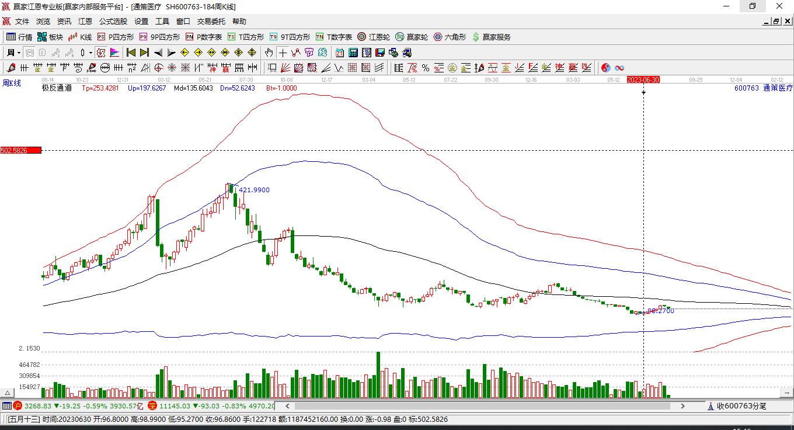Open the 板块 sector view
Viewport: 794px width, 430px height.
point(50,37)
